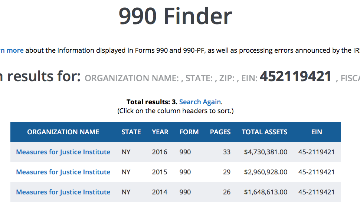Image resolution: width=360 pixels, height=220 pixels.
Task: Sort results by Pages column header
Action: click(x=220, y=132)
